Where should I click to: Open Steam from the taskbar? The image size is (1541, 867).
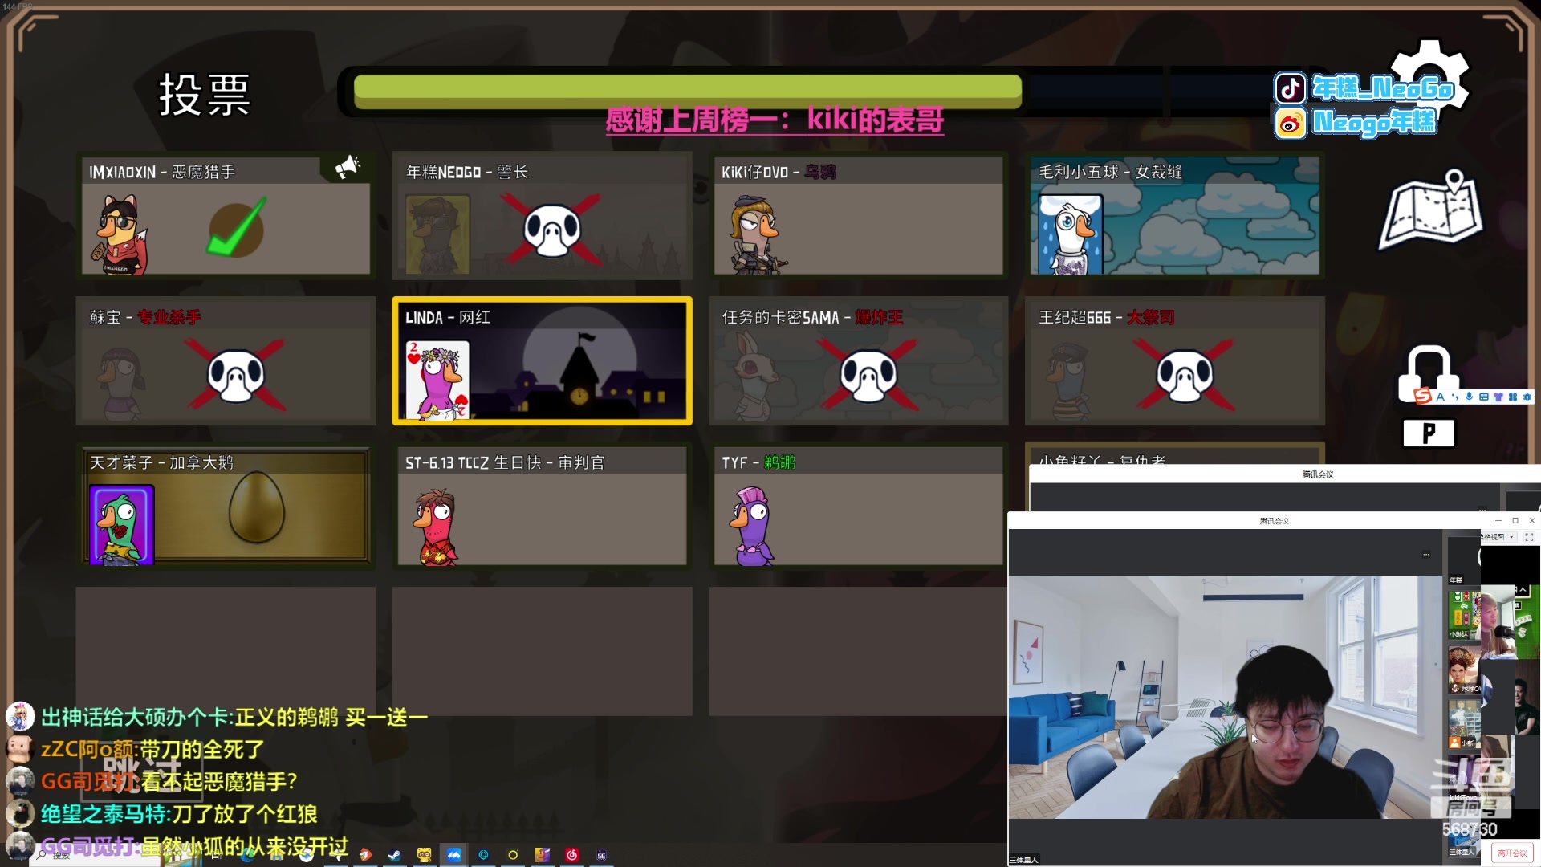point(394,855)
